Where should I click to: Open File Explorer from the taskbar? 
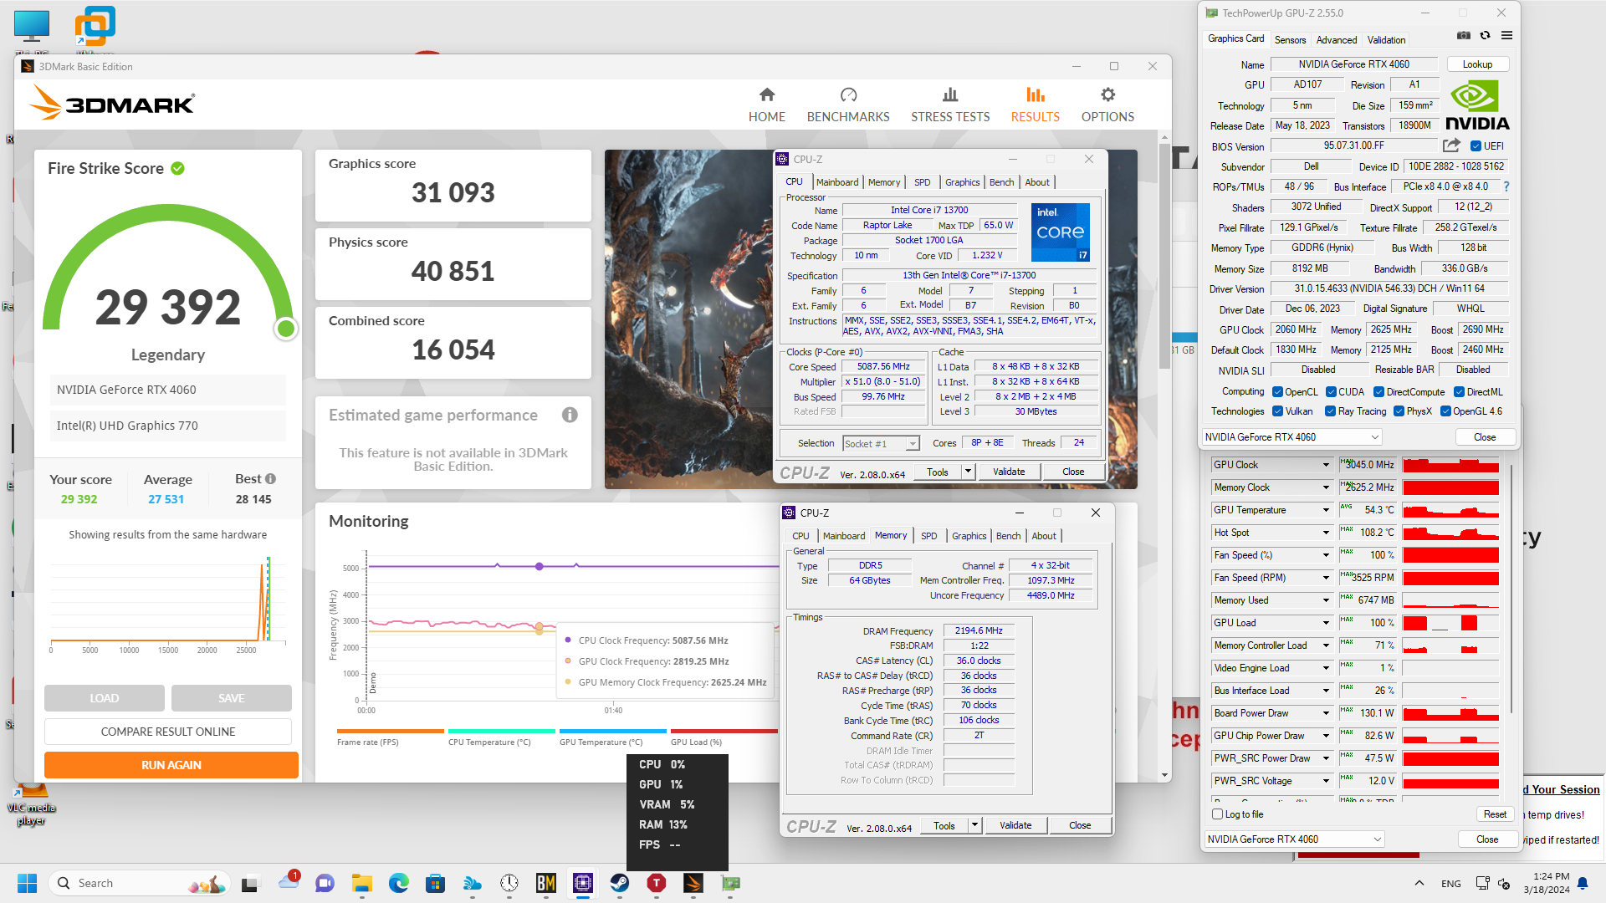click(x=361, y=883)
